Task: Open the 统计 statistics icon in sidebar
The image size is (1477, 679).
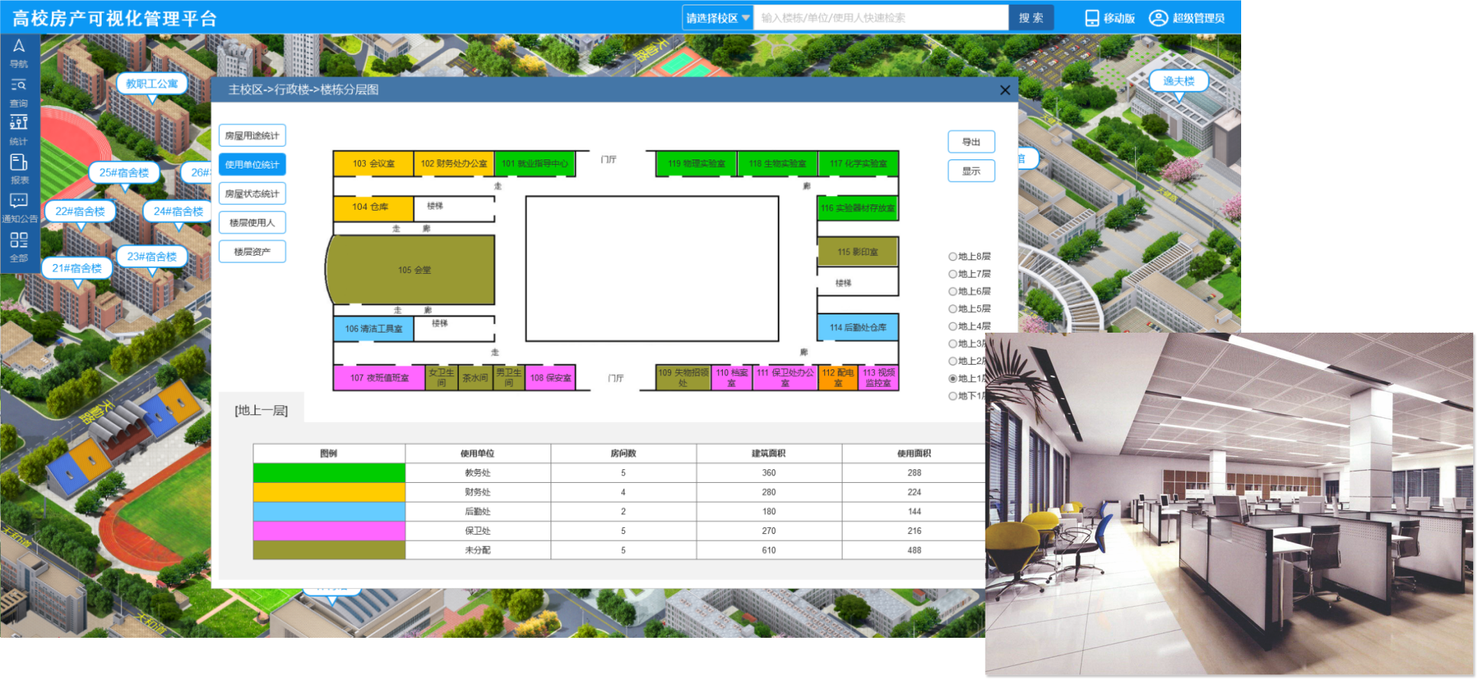Action: click(18, 130)
